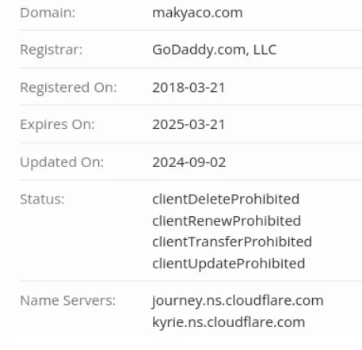362x350 pixels.
Task: Click the divider line below the Registrar row
Action: 191,68
